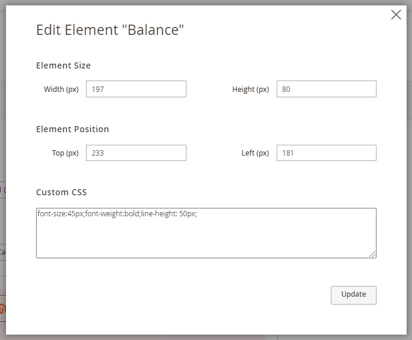Screen dimensions: 412x340
Task: Click the Edit Element "Balance" title
Action: coord(110,29)
